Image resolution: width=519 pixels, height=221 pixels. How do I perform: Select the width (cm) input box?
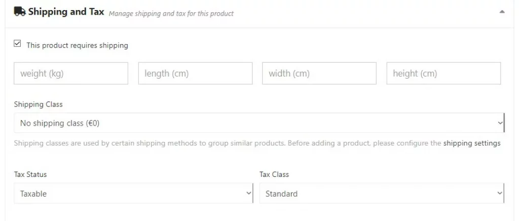(x=319, y=73)
